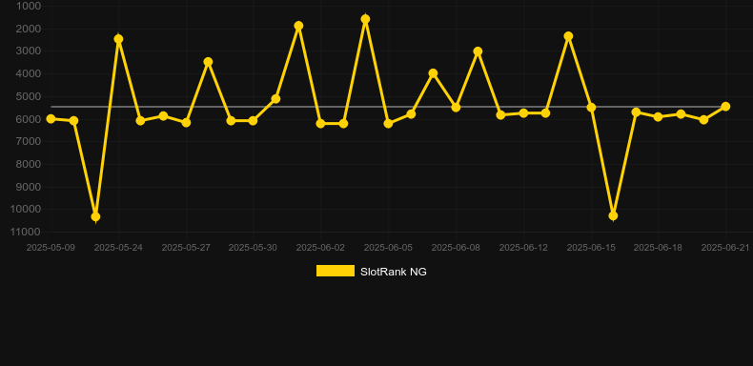
Task: Click the x-axis label 2025-05-09
Action: [x=51, y=248]
